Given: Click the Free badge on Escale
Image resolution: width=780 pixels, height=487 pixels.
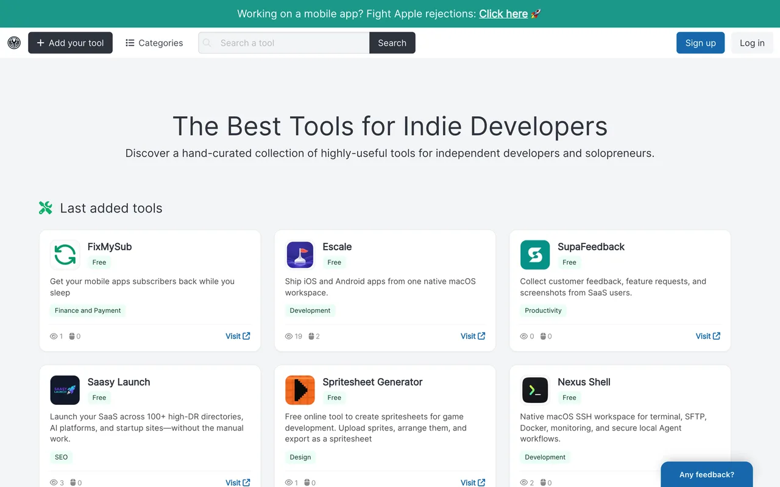Looking at the screenshot, I should [x=334, y=262].
